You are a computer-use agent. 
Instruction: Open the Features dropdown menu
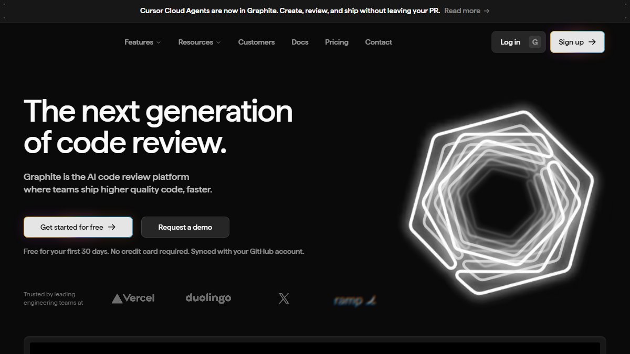[x=142, y=42]
